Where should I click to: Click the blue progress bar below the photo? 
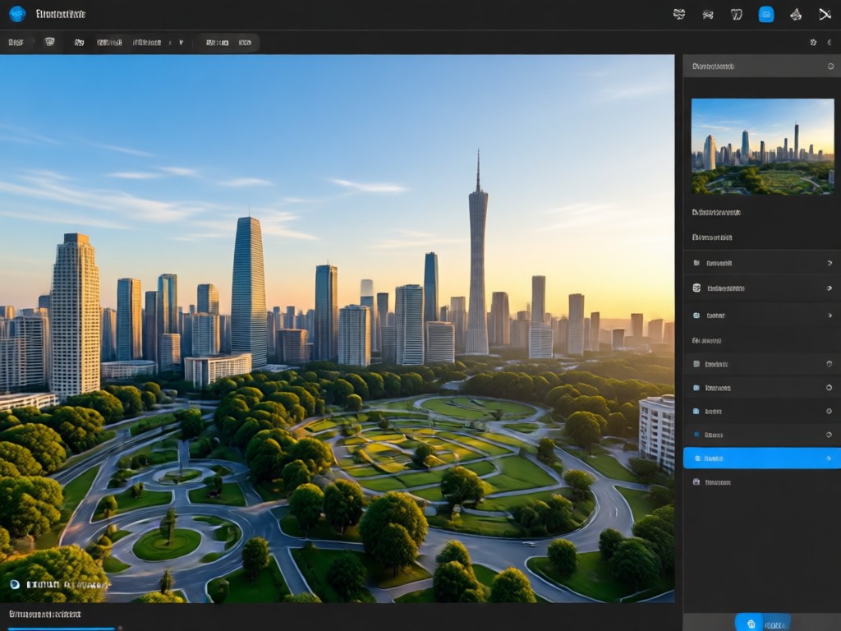pyautogui.click(x=62, y=629)
